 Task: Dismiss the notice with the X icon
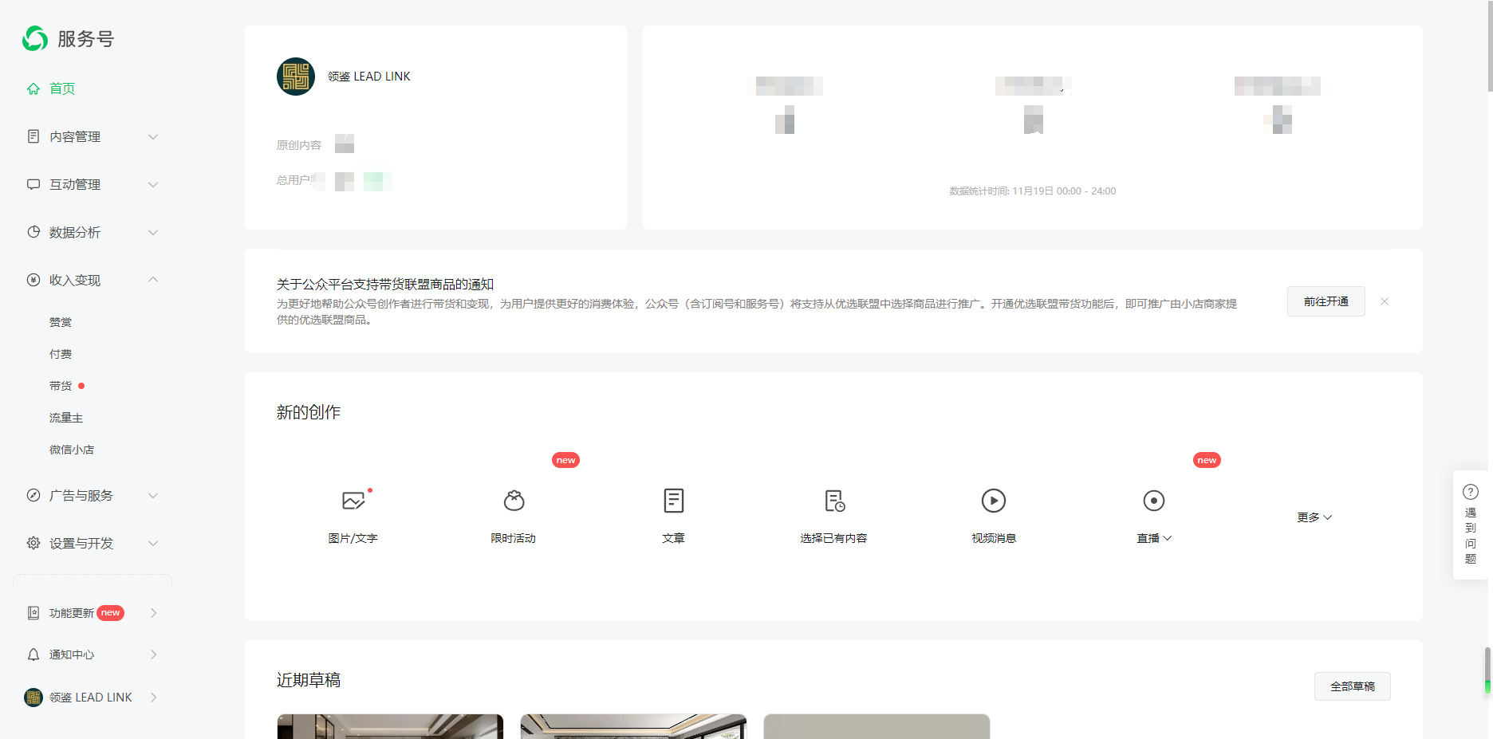[1385, 301]
